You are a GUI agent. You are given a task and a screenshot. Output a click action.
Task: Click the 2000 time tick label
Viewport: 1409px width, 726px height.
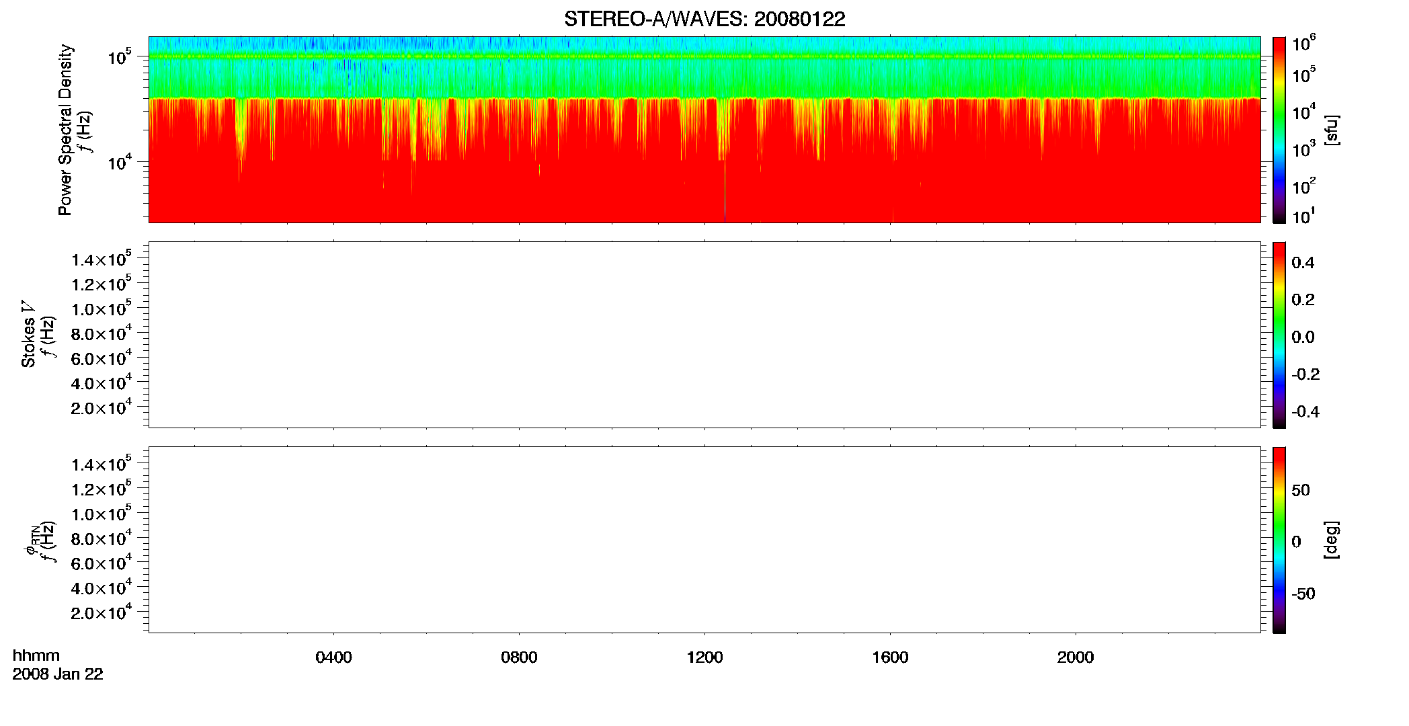tap(1076, 657)
